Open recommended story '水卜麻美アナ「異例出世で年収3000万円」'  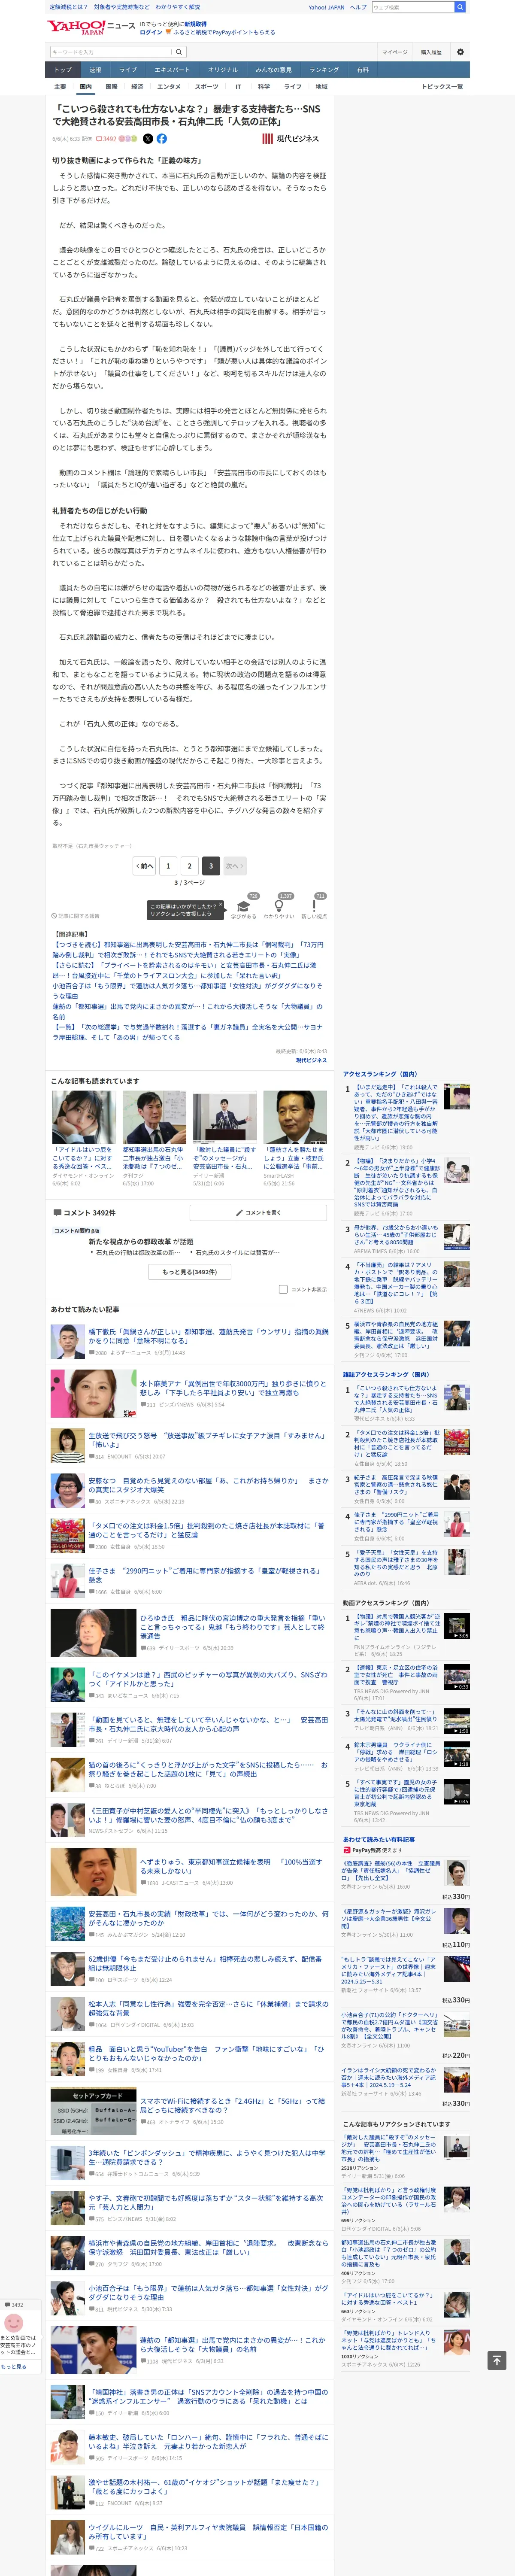tap(233, 1388)
